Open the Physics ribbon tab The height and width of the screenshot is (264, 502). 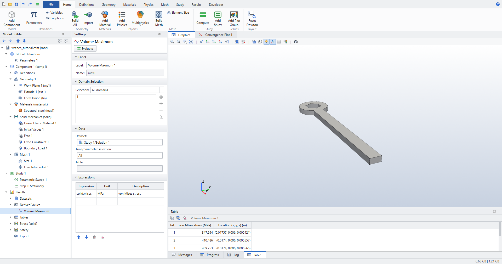point(148,4)
